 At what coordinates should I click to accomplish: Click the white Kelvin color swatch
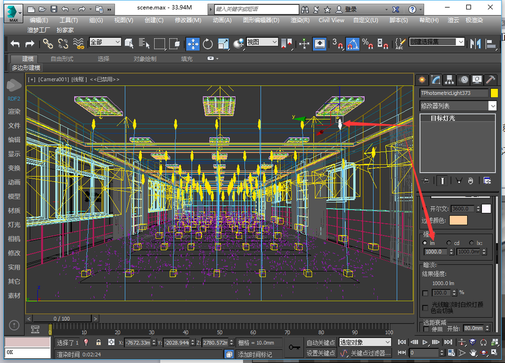486,208
